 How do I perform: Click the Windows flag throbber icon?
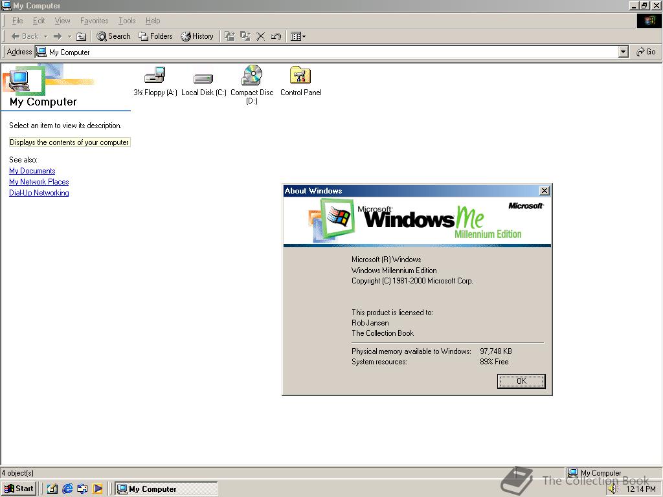[x=649, y=21]
